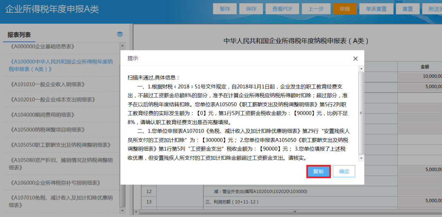
Task: Click row number 12 cell
Action: pyautogui.click(x=149, y=192)
